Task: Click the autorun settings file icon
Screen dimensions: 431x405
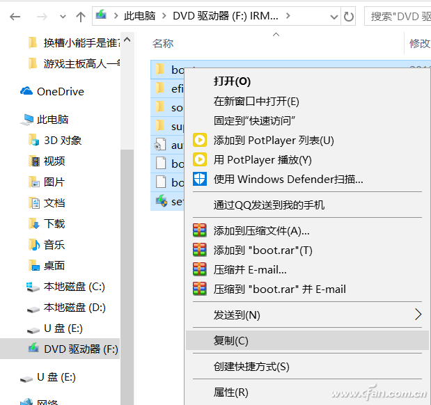Action: (x=160, y=145)
